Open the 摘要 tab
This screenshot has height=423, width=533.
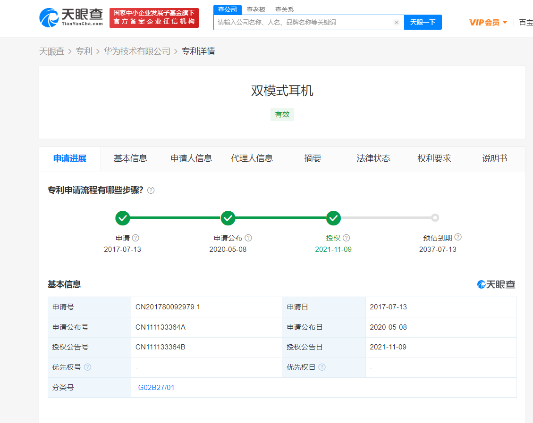(x=313, y=158)
